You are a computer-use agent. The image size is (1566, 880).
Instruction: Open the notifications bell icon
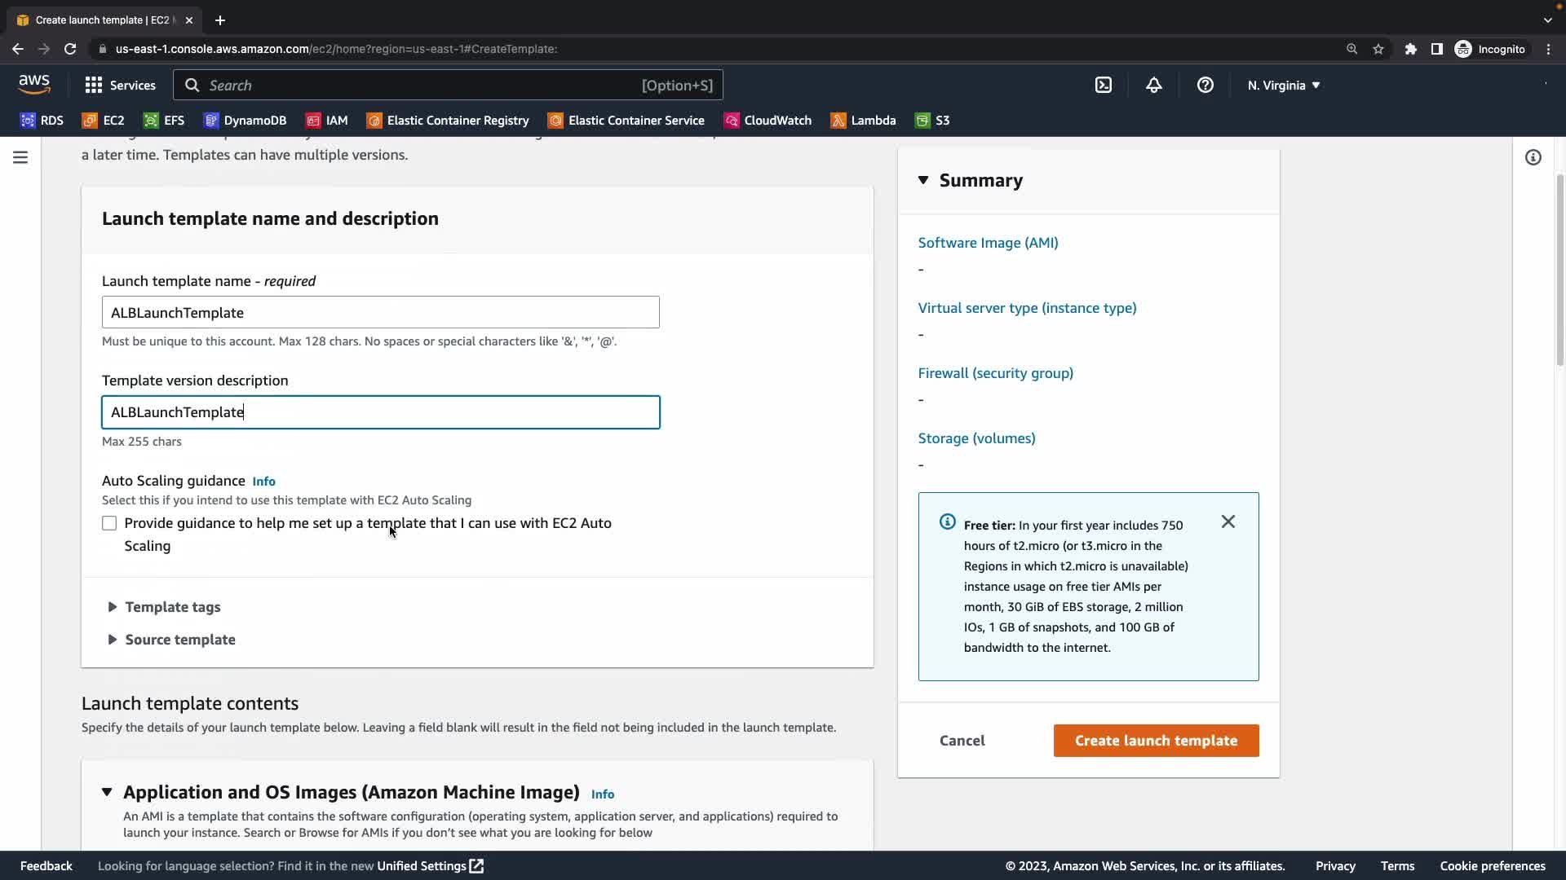(x=1153, y=85)
